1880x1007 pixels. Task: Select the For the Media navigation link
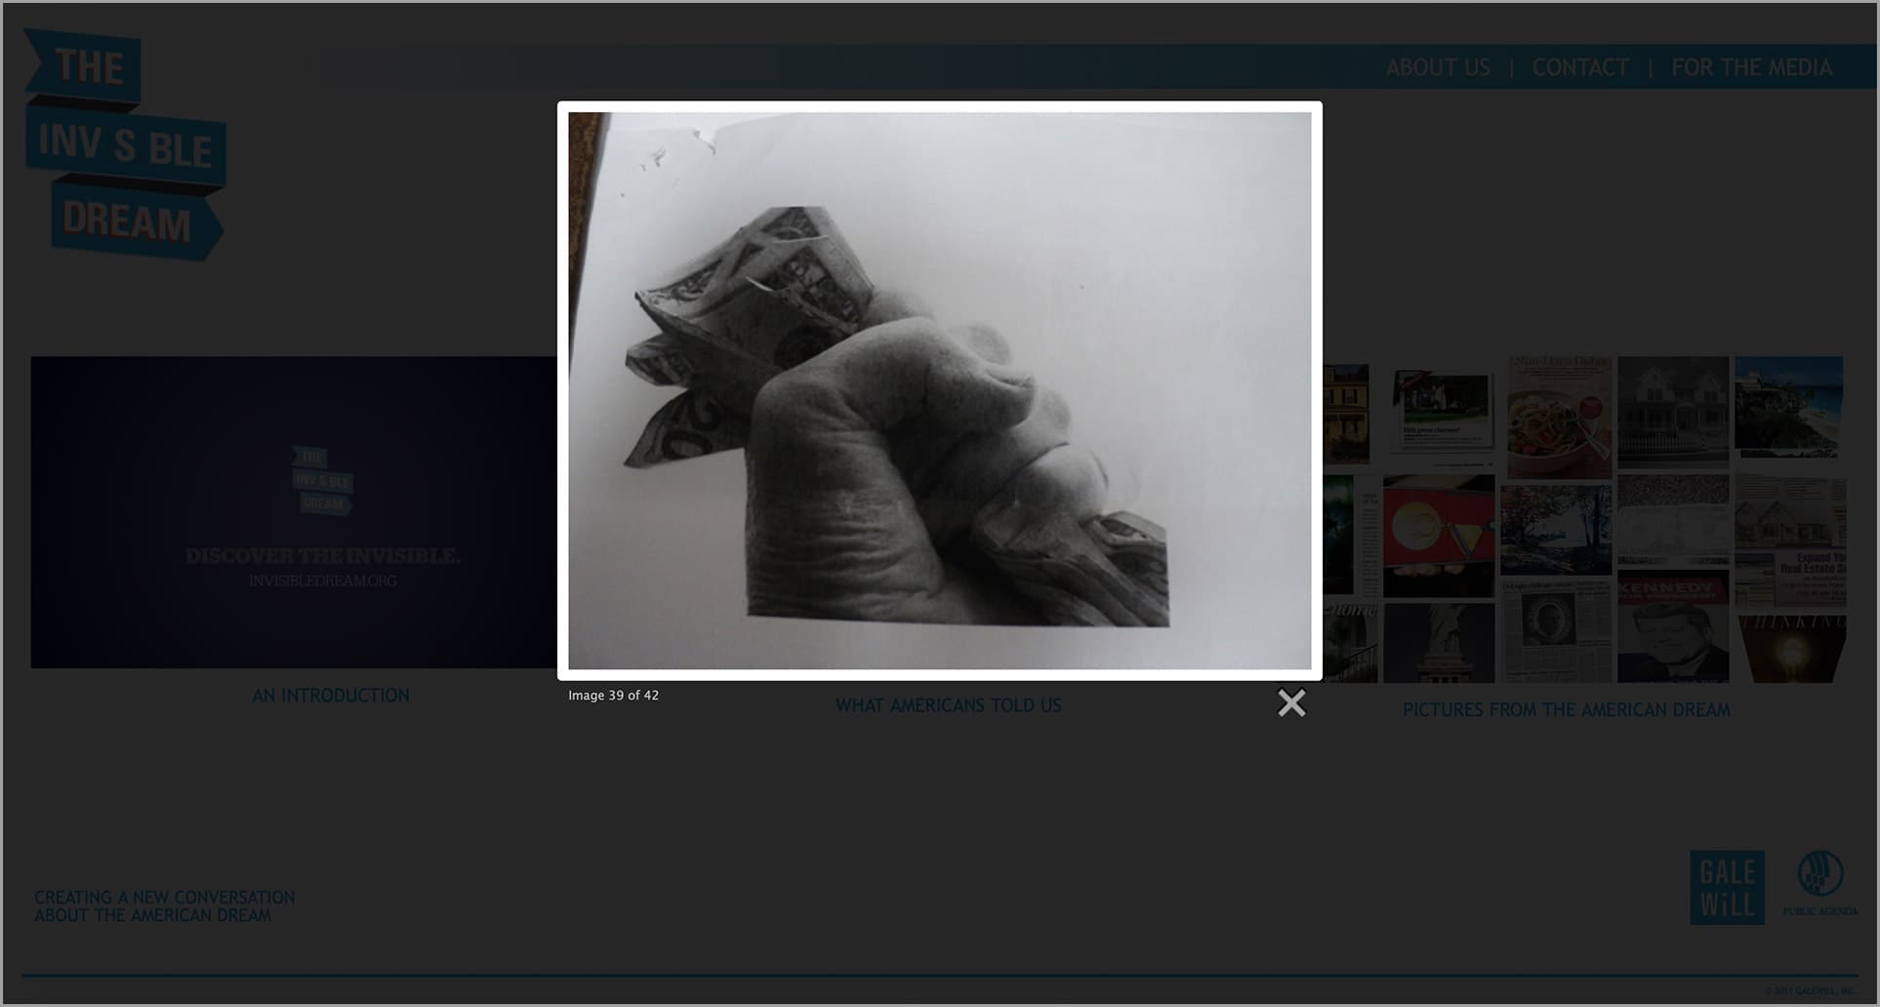point(1752,66)
